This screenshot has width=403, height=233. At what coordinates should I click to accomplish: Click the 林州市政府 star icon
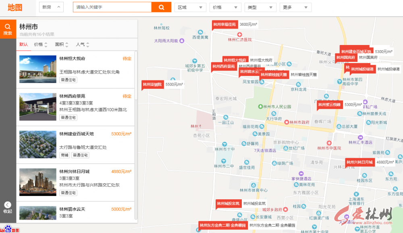(x=287, y=122)
